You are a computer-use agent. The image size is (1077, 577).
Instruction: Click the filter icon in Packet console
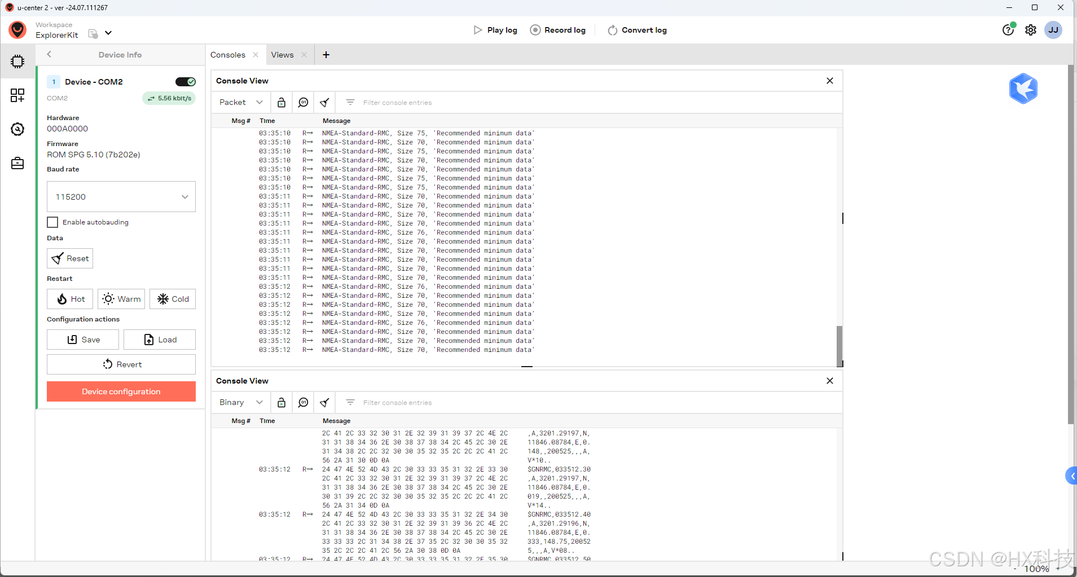(350, 102)
